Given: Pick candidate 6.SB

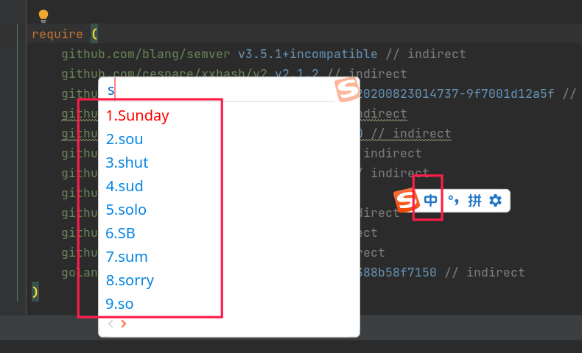Looking at the screenshot, I should pyautogui.click(x=121, y=233).
